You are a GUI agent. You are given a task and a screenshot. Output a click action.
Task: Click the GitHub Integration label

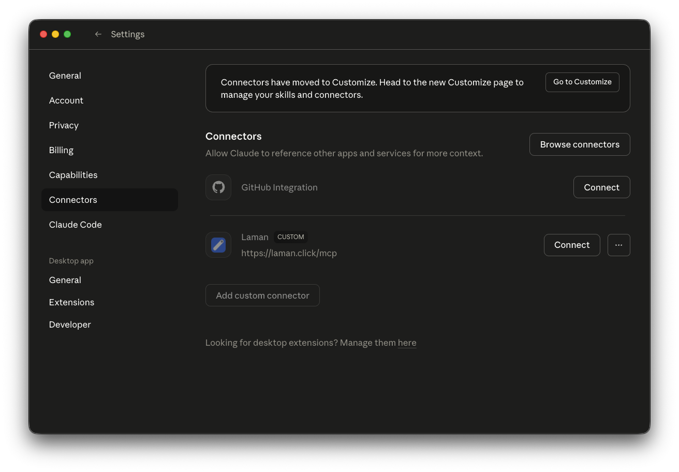279,187
